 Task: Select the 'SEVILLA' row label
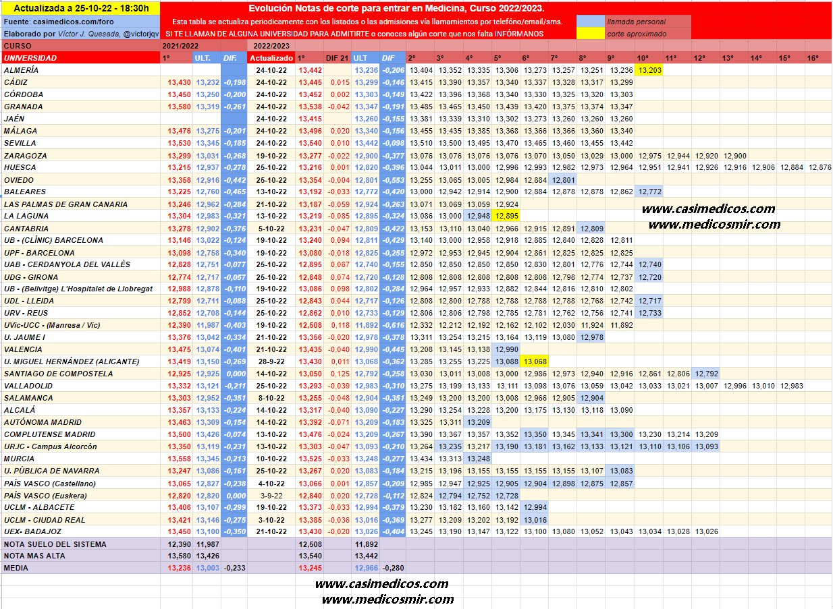coord(80,143)
